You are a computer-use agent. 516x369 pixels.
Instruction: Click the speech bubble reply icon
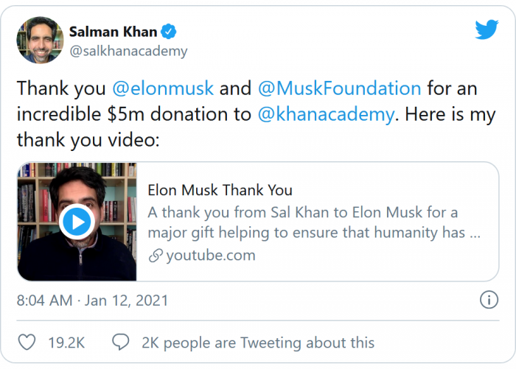121,342
